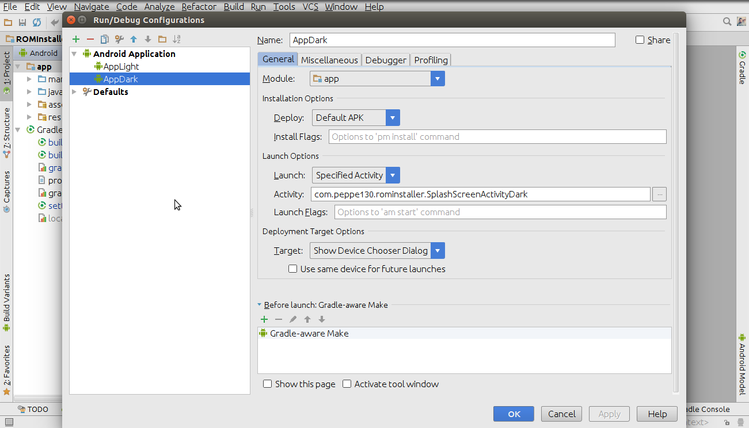Open Captures tool window
This screenshot has width=749, height=428.
(7, 192)
